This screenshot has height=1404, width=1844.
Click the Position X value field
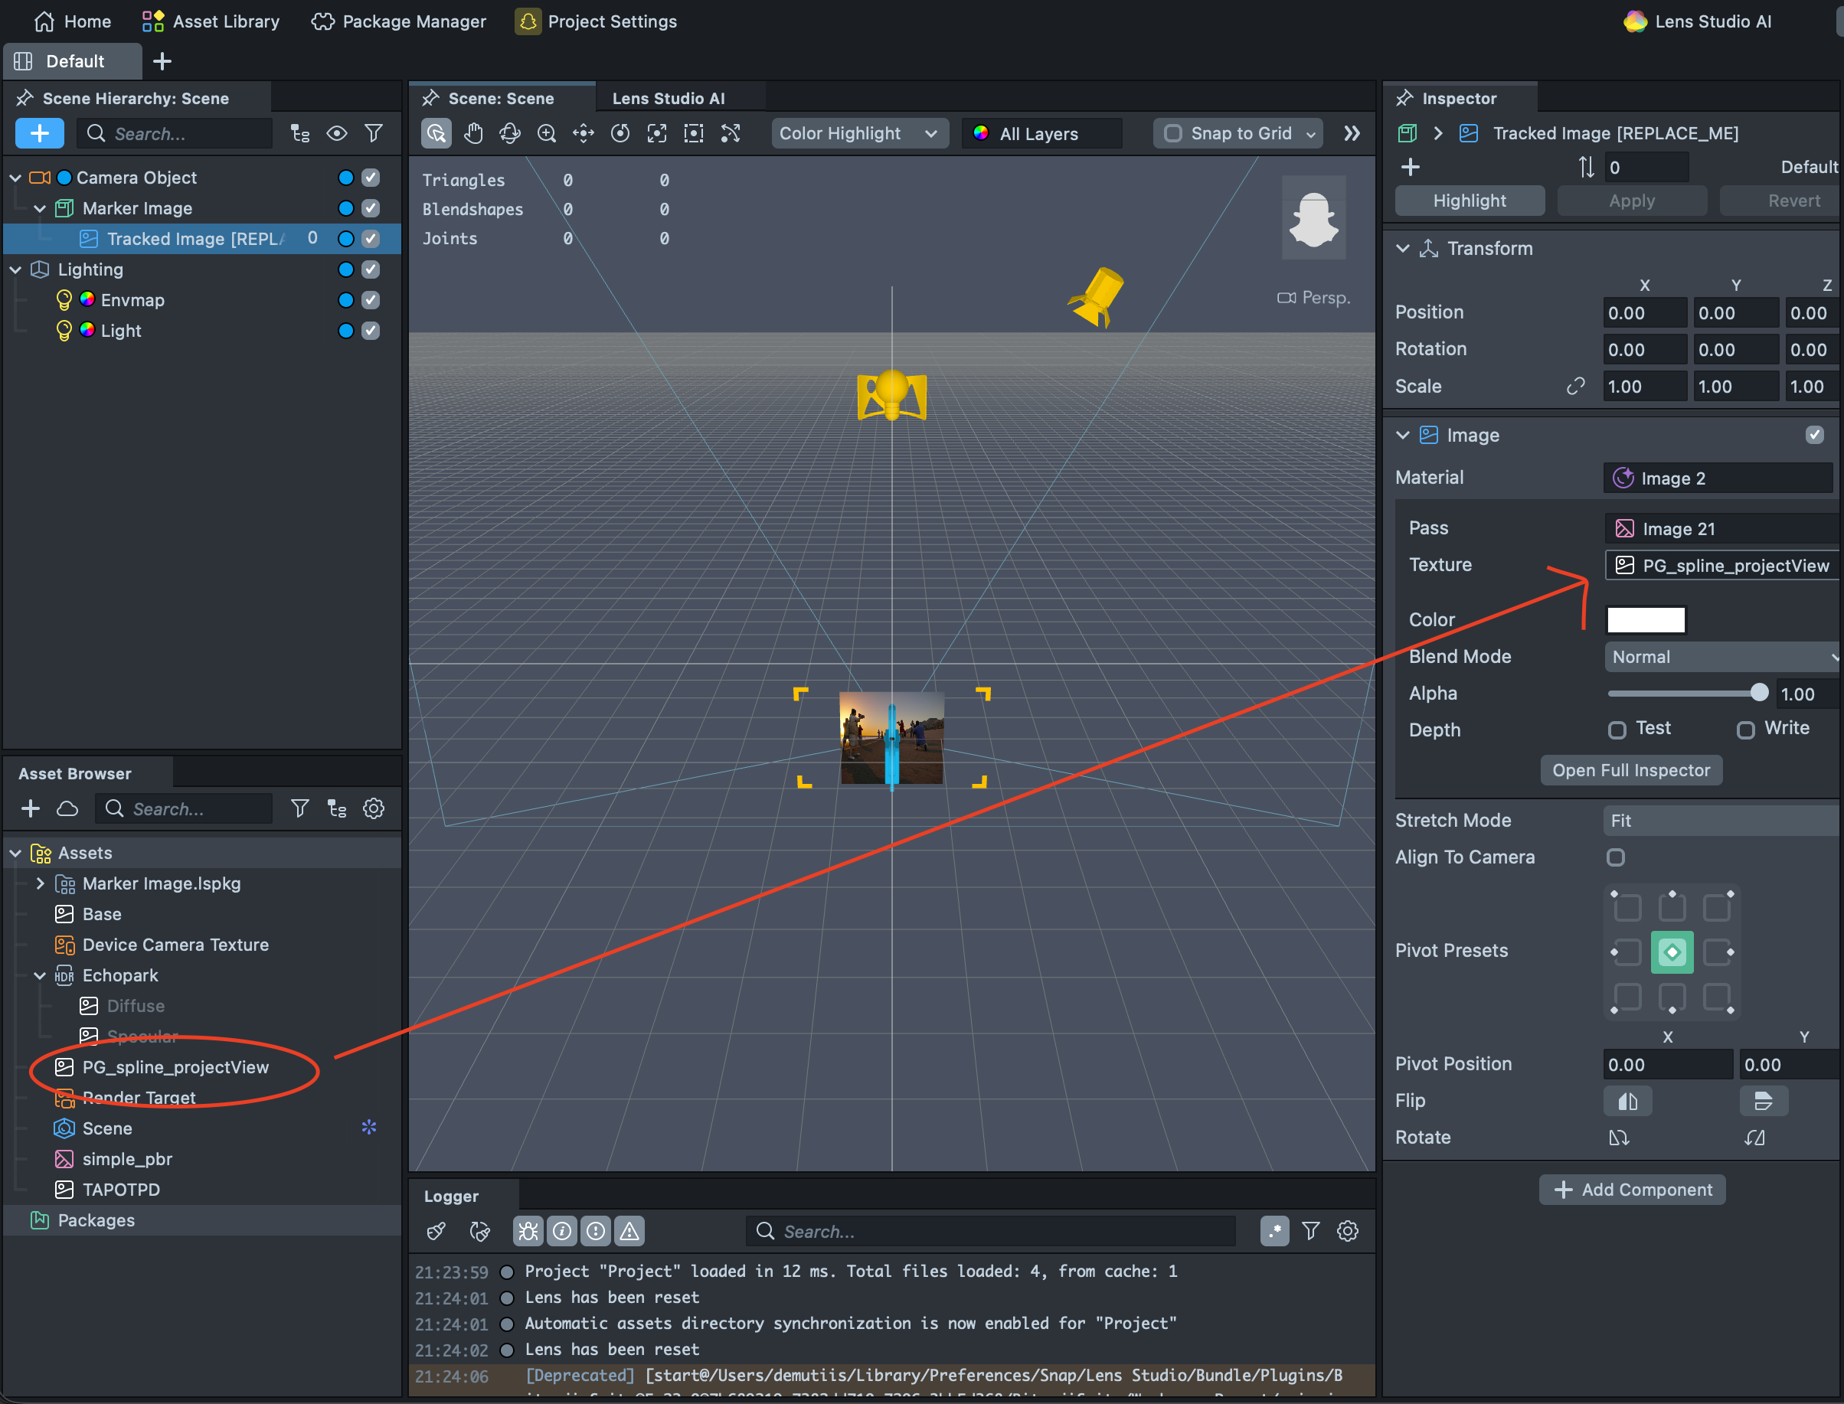1644,313
